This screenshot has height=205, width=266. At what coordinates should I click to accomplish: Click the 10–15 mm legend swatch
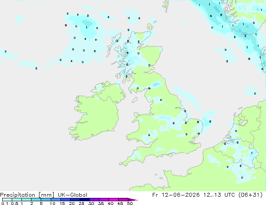click(x=55, y=200)
